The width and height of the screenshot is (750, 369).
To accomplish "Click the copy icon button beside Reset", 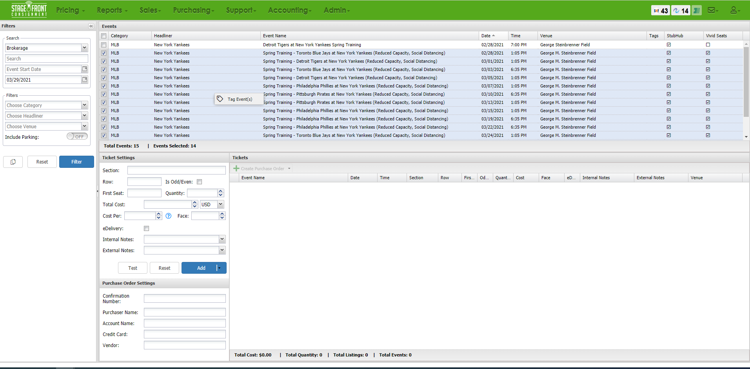I will [13, 162].
